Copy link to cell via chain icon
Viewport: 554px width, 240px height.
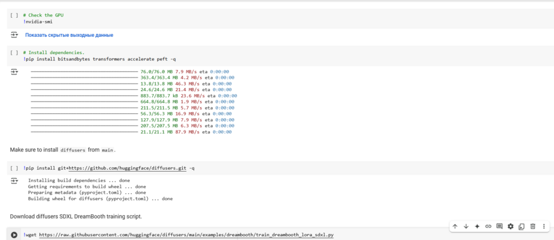[x=488, y=226]
